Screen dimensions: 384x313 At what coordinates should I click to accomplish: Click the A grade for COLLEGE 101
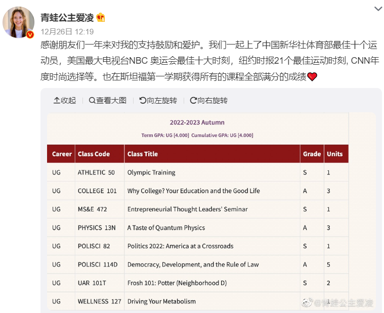pyautogui.click(x=305, y=191)
